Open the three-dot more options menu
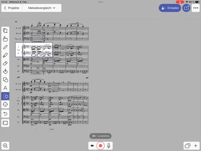 click(x=195, y=8)
